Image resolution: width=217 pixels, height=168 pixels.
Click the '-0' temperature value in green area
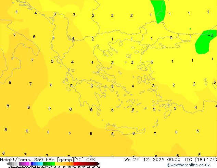pyautogui.click(x=210, y=35)
